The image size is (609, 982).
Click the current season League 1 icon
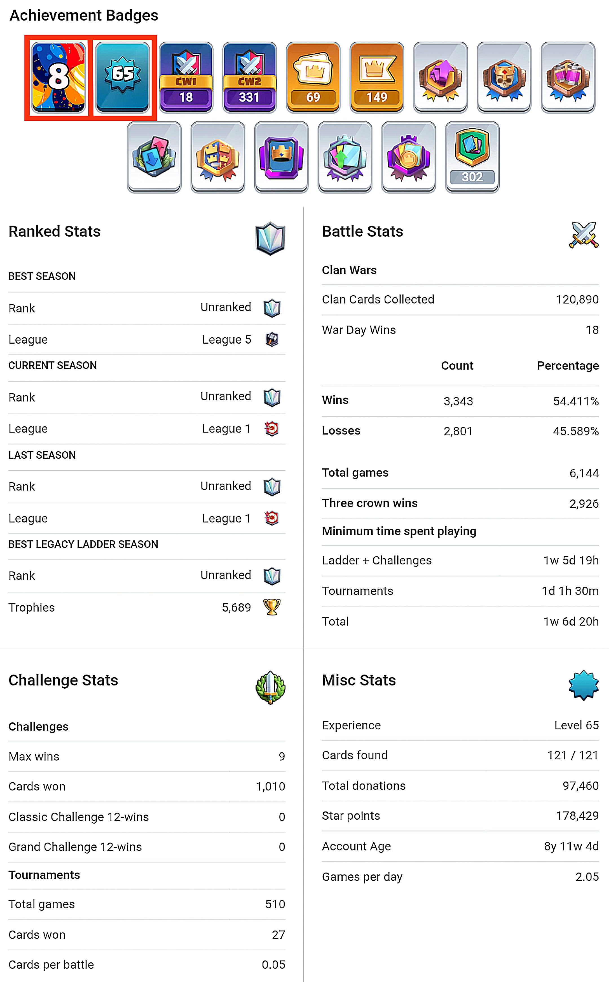(272, 428)
